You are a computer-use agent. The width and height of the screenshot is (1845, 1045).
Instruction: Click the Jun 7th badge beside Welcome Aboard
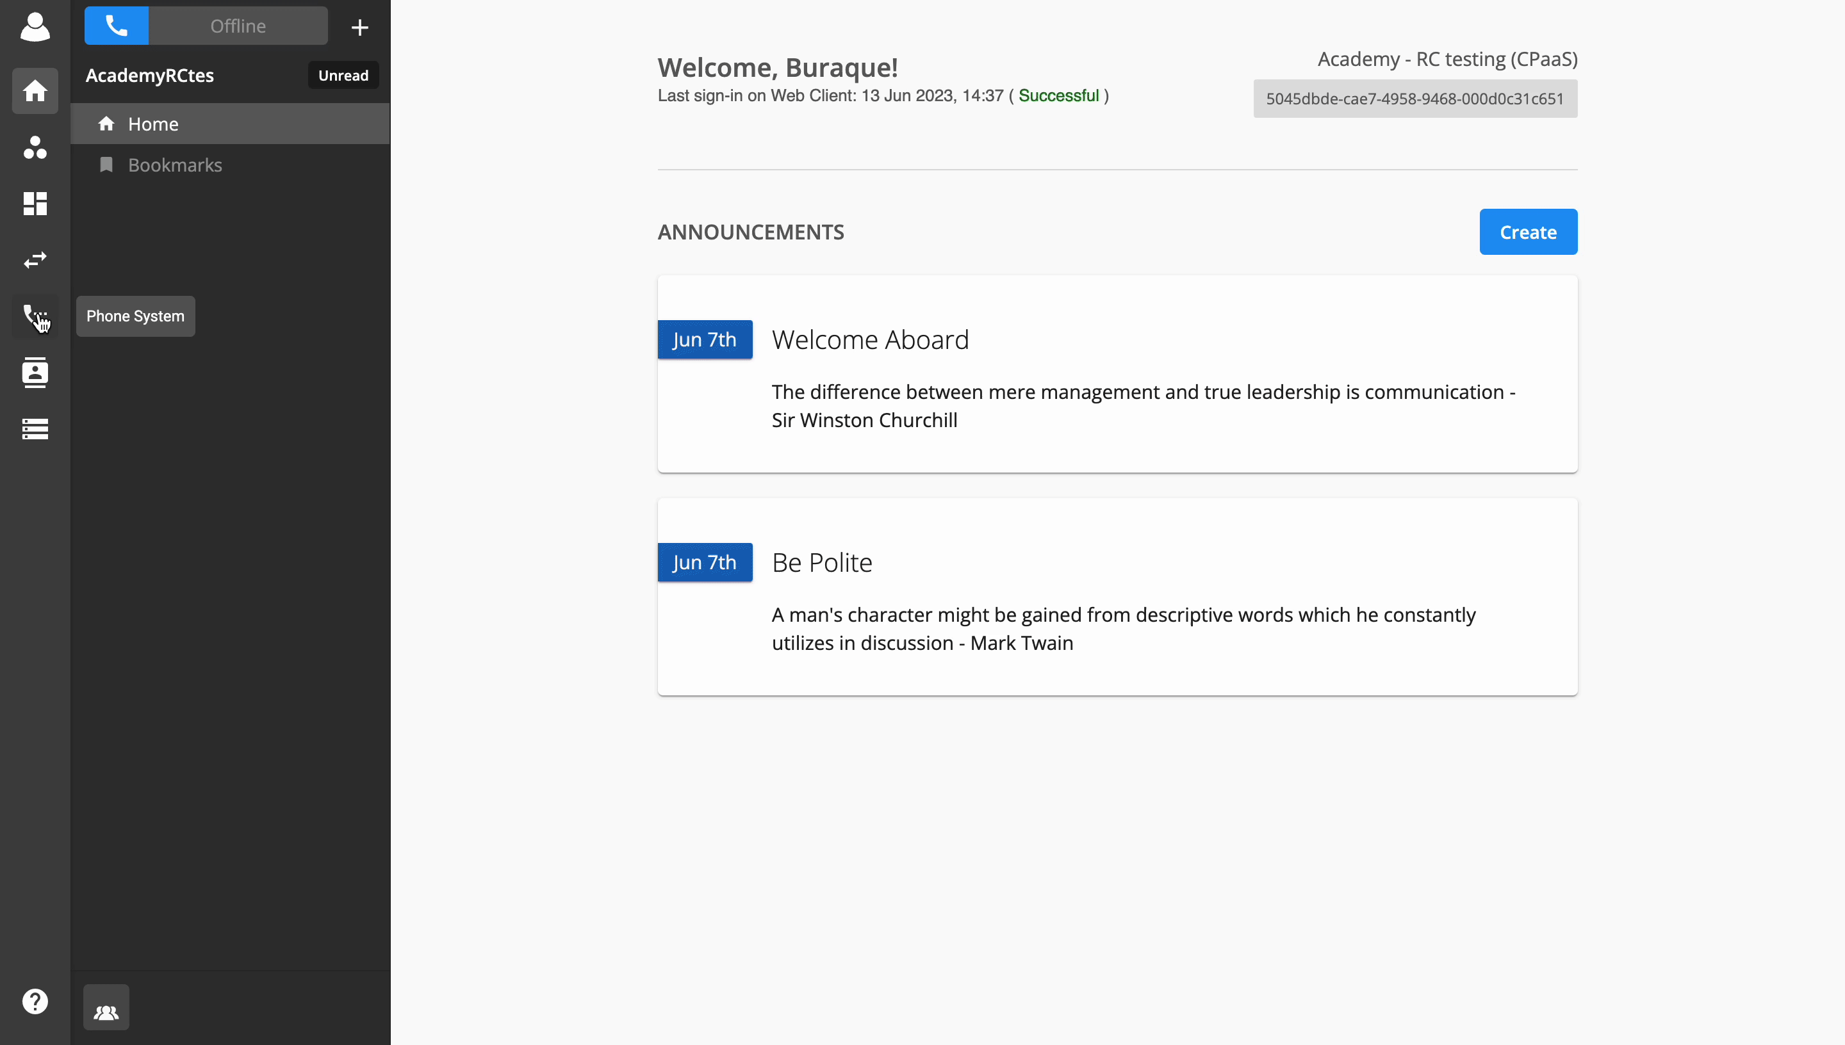click(x=705, y=339)
